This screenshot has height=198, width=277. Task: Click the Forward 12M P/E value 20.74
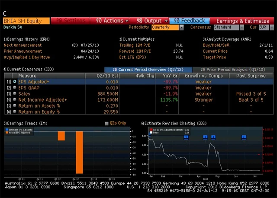click(178, 51)
